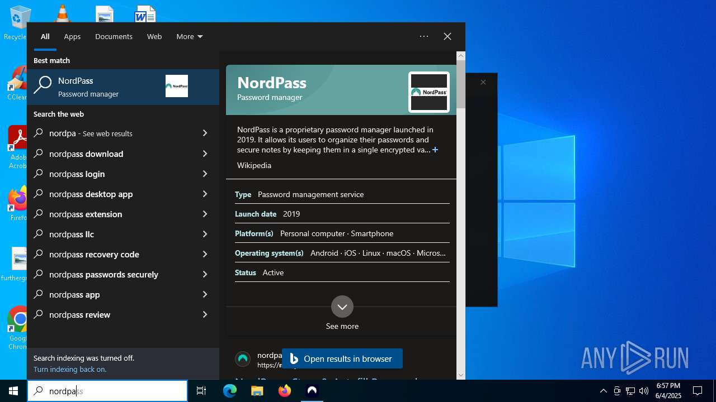
Task: Expand arrow for 'nordpass llc'
Action: click(205, 234)
